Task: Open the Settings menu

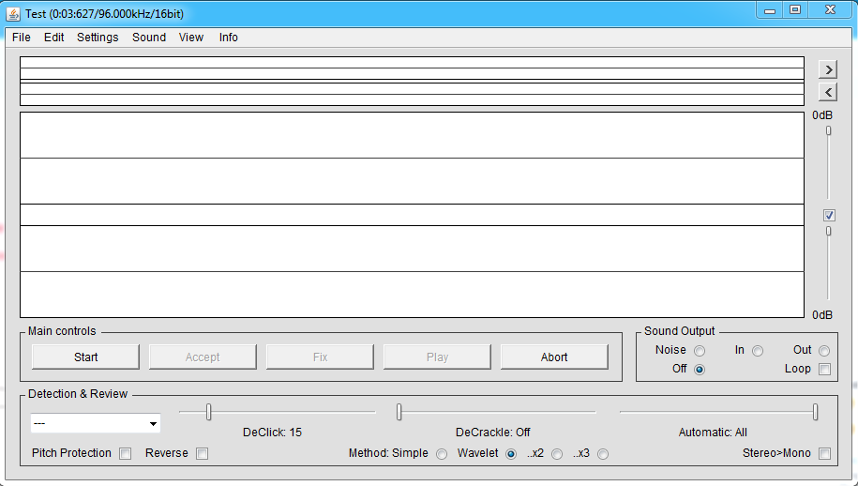Action: (x=98, y=38)
